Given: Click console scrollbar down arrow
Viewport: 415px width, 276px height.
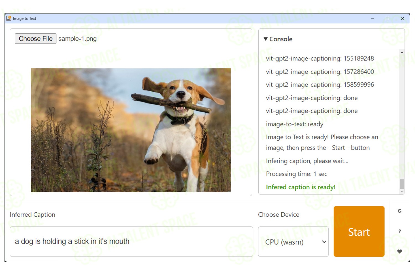Looking at the screenshot, I should point(402,192).
